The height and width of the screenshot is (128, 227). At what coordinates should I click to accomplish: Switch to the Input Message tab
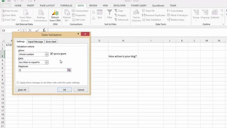pyautogui.click(x=35, y=42)
